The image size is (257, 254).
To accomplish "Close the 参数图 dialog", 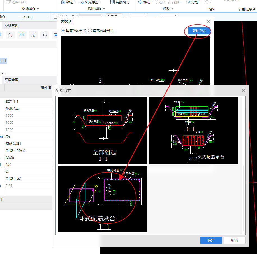I will click(209, 22).
